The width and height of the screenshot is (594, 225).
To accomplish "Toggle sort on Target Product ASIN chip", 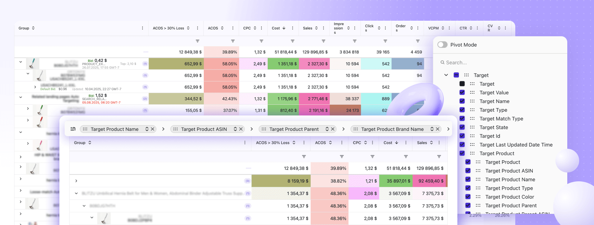I will coord(235,129).
